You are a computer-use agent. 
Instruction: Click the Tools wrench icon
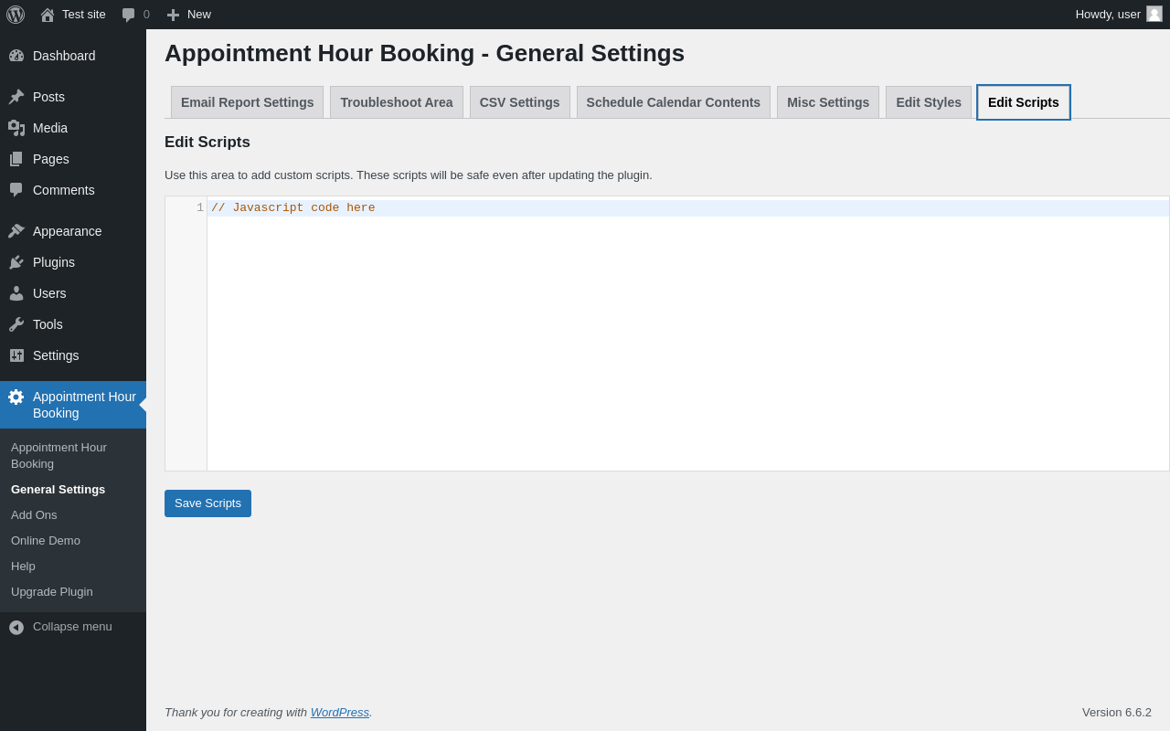pyautogui.click(x=16, y=324)
